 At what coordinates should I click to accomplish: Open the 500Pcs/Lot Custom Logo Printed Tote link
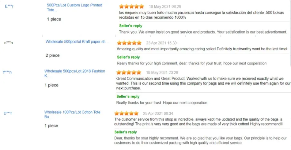(x=74, y=7)
